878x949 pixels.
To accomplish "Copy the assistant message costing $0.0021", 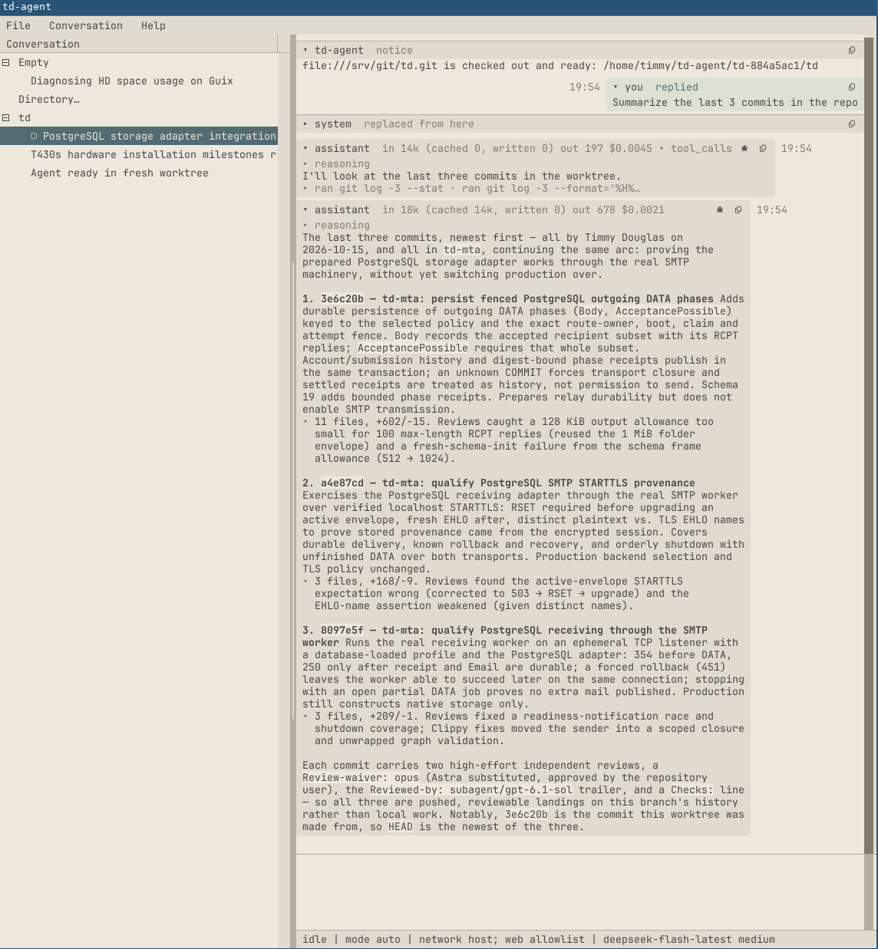I will 738,209.
